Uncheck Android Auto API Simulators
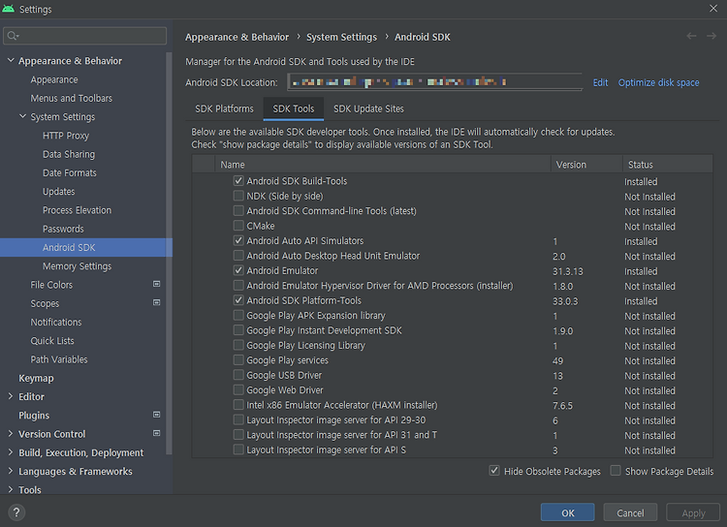Image resolution: width=727 pixels, height=527 pixels. (x=238, y=240)
